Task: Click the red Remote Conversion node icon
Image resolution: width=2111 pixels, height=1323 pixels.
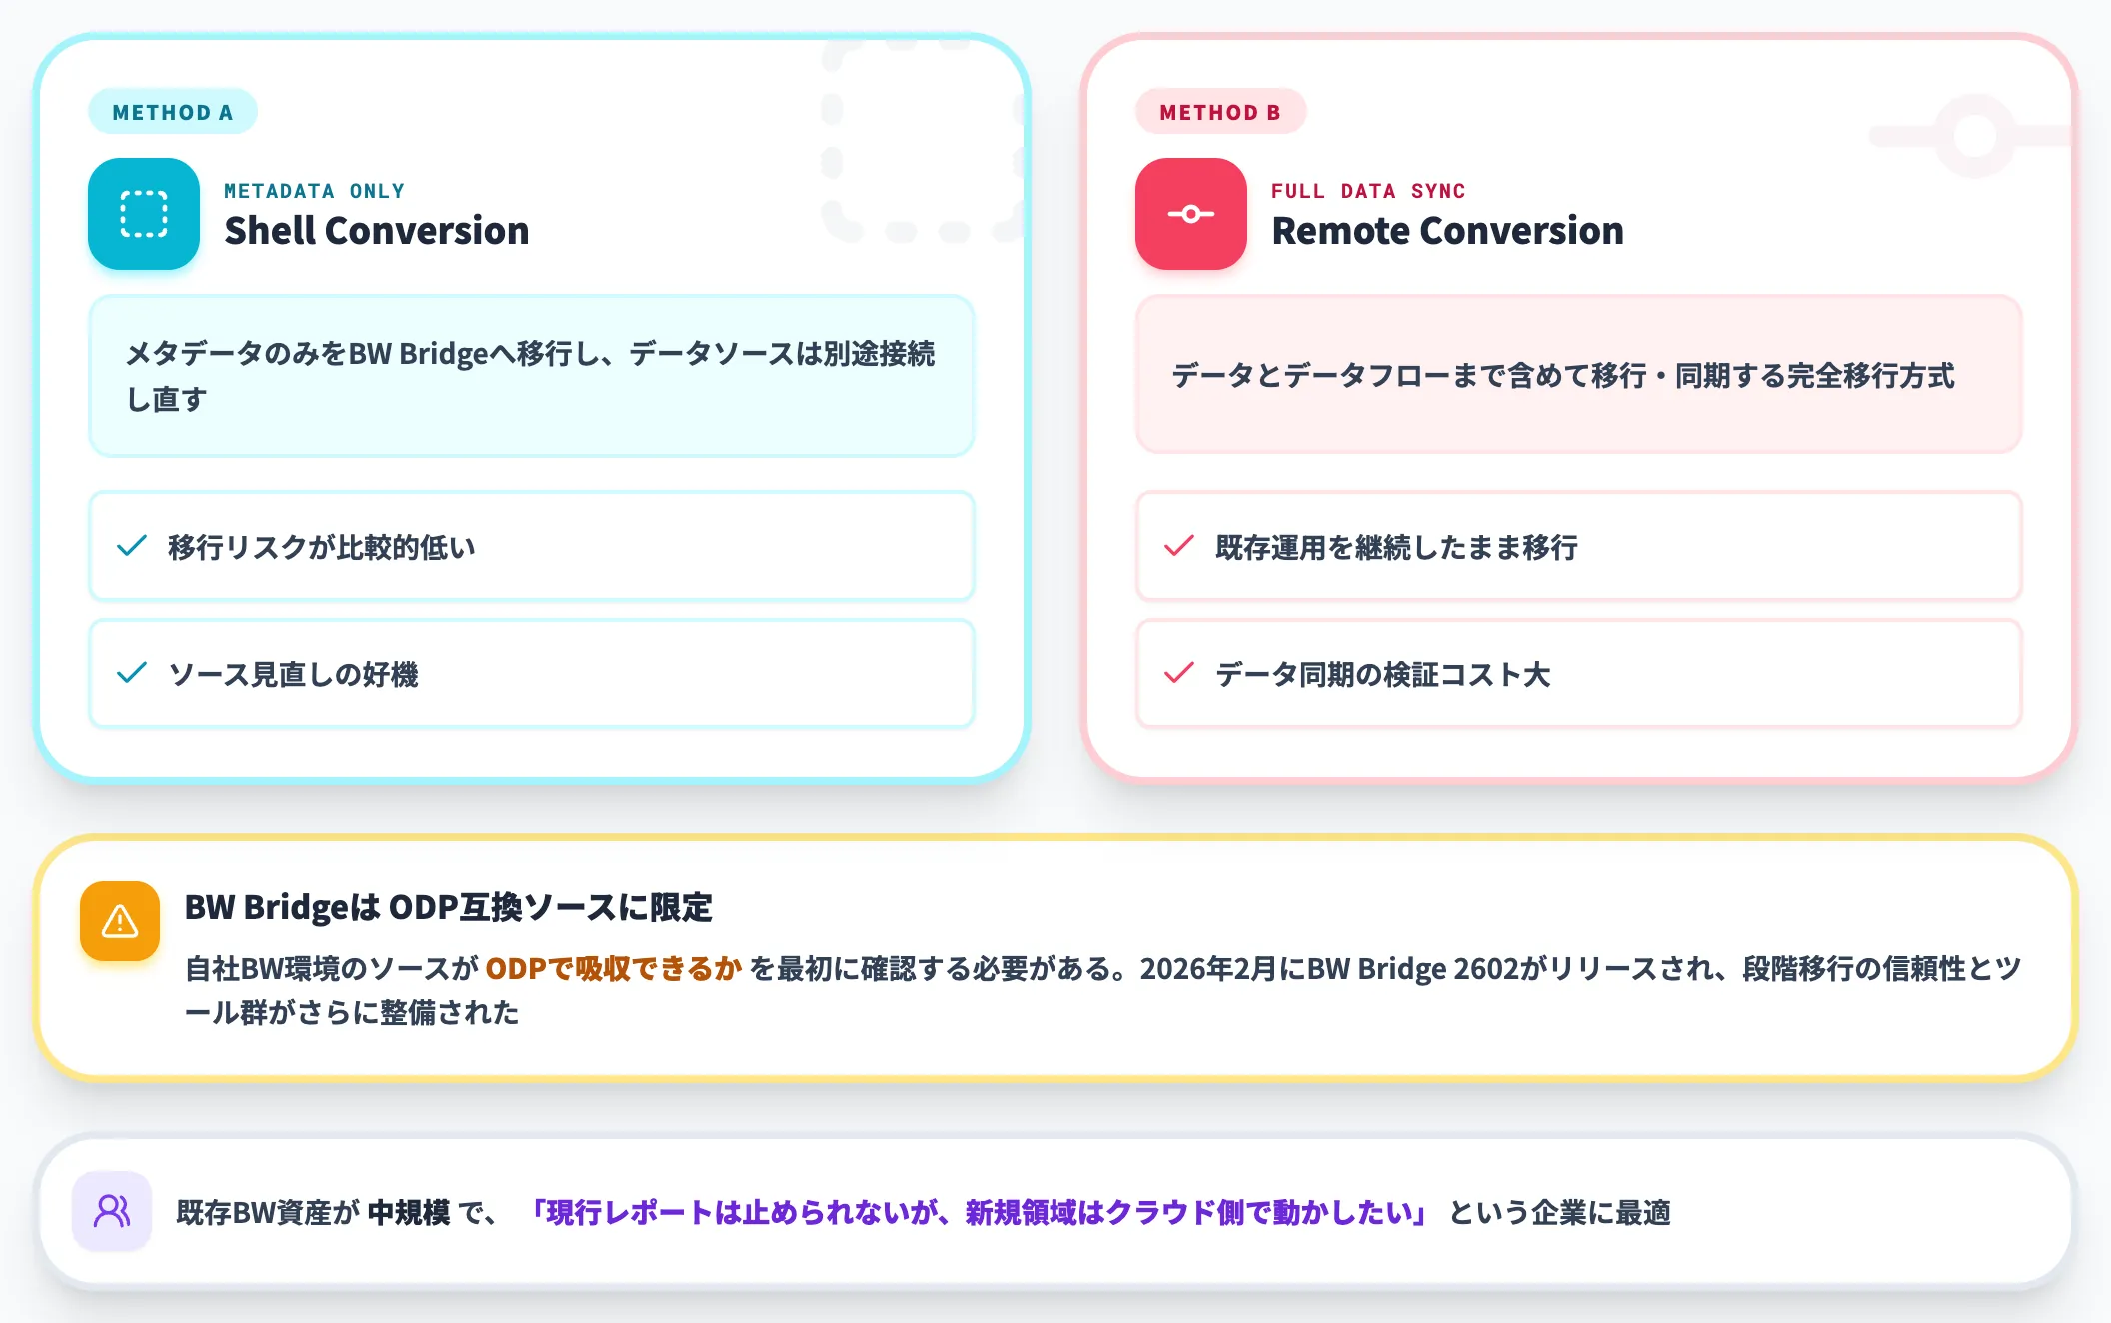Action: [x=1191, y=213]
